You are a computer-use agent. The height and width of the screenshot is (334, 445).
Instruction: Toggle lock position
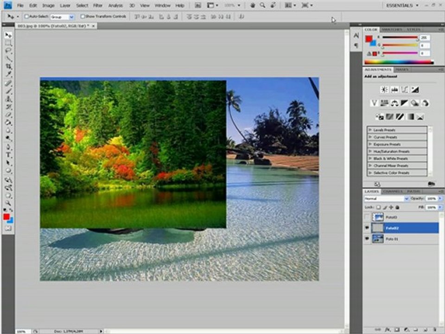coord(391,207)
